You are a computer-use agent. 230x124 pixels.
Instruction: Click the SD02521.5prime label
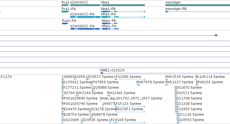pos(188,93)
